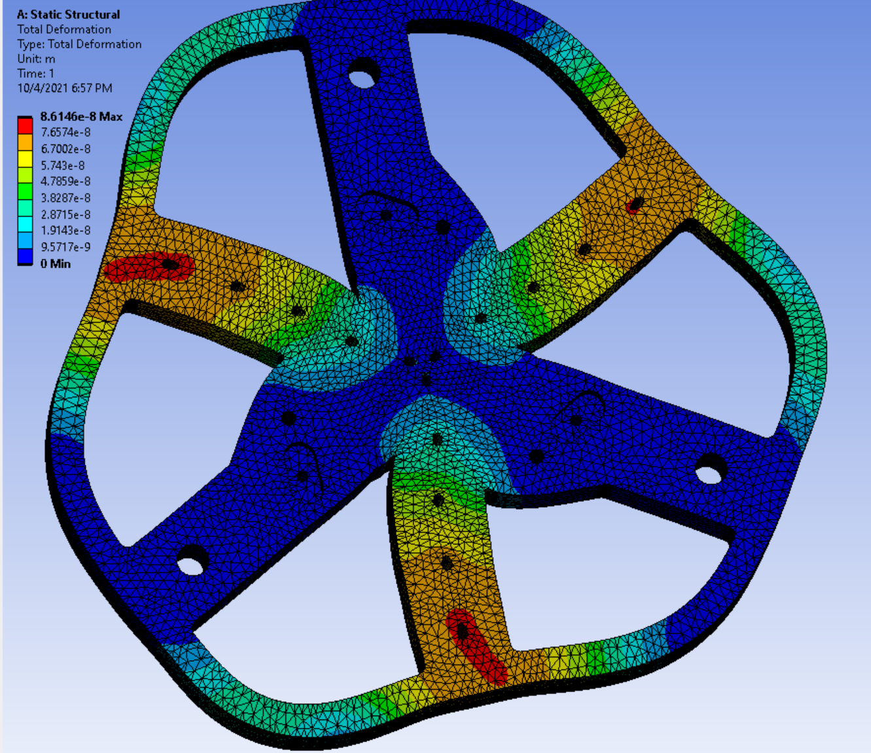Pick the red max-deformation zone on the bottom arm
The image size is (871, 753).
pyautogui.click(x=476, y=647)
